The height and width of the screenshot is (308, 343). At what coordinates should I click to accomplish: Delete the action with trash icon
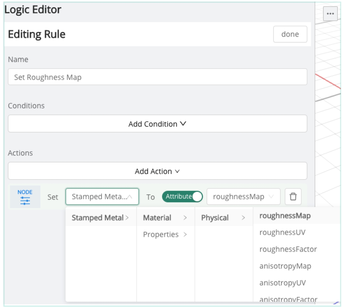293,197
